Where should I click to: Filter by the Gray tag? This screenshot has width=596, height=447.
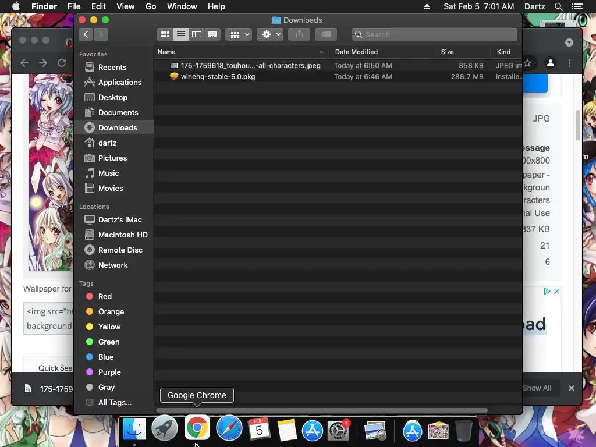114,388
